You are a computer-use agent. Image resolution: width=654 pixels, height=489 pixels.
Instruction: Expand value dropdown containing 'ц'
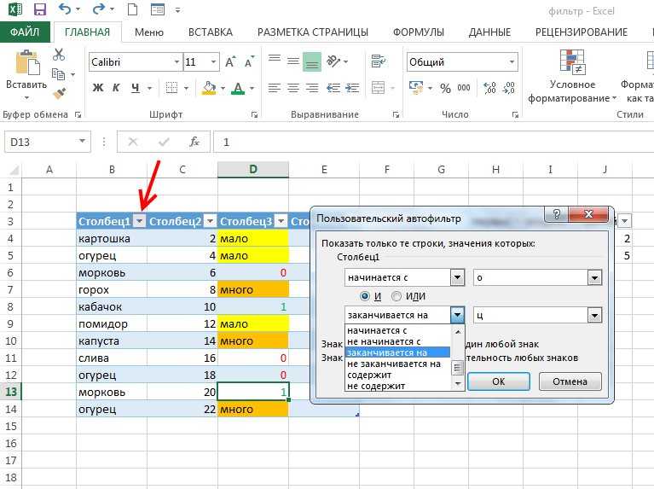[594, 315]
